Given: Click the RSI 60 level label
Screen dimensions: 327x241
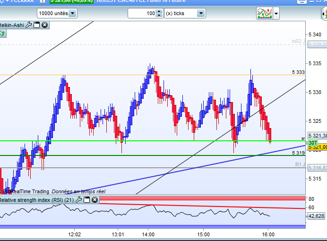Looking at the screenshot, I should [311, 207].
